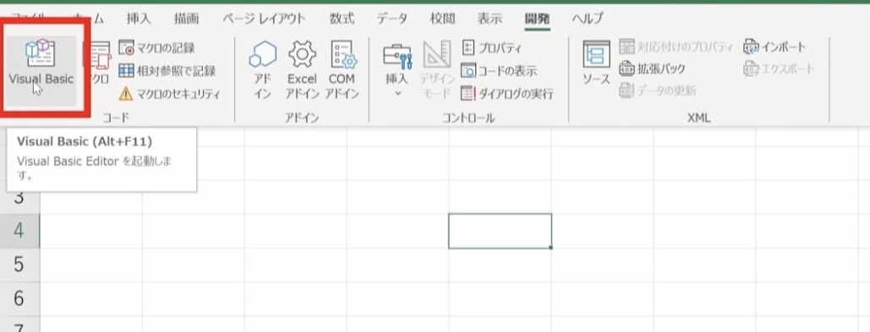Open the ヘルプ help tab
The image size is (870, 332).
(x=588, y=19)
